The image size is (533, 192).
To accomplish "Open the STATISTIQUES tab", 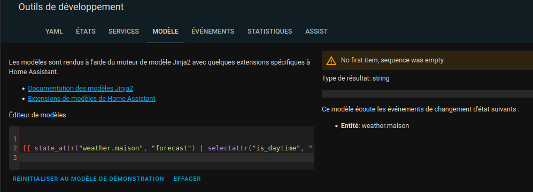I will point(269,31).
